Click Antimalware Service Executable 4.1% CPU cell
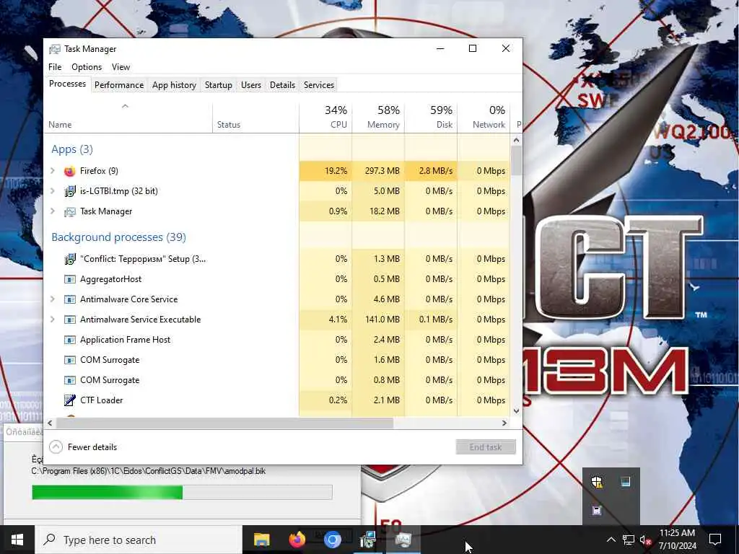The image size is (739, 554). [325, 320]
